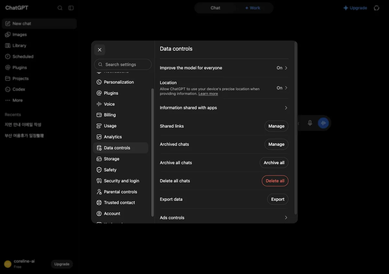Viewport: 389px width, 274px height.
Task: Click the Parental controls person icon
Action: click(99, 192)
